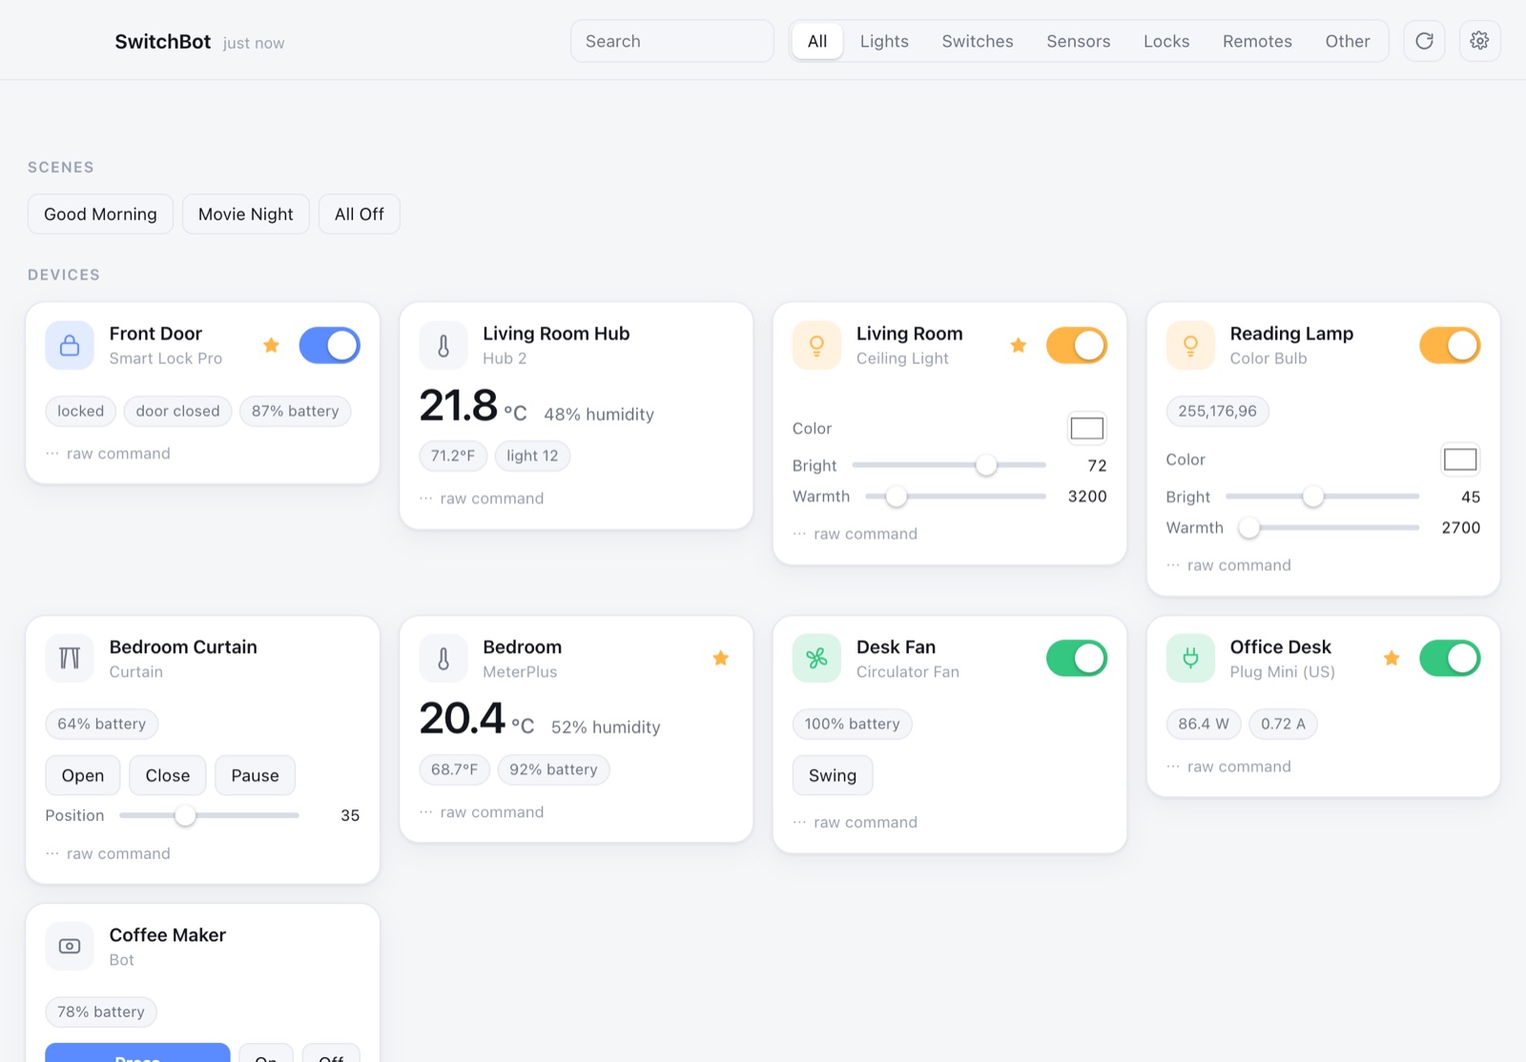
Task: Run the Good Morning scene
Action: coord(100,214)
